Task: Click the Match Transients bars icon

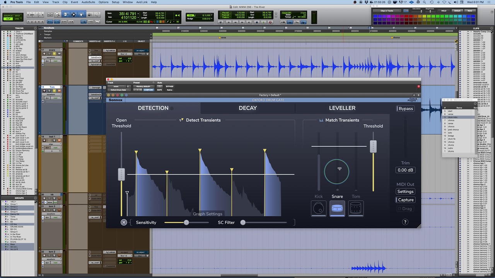Action: pos(321,120)
